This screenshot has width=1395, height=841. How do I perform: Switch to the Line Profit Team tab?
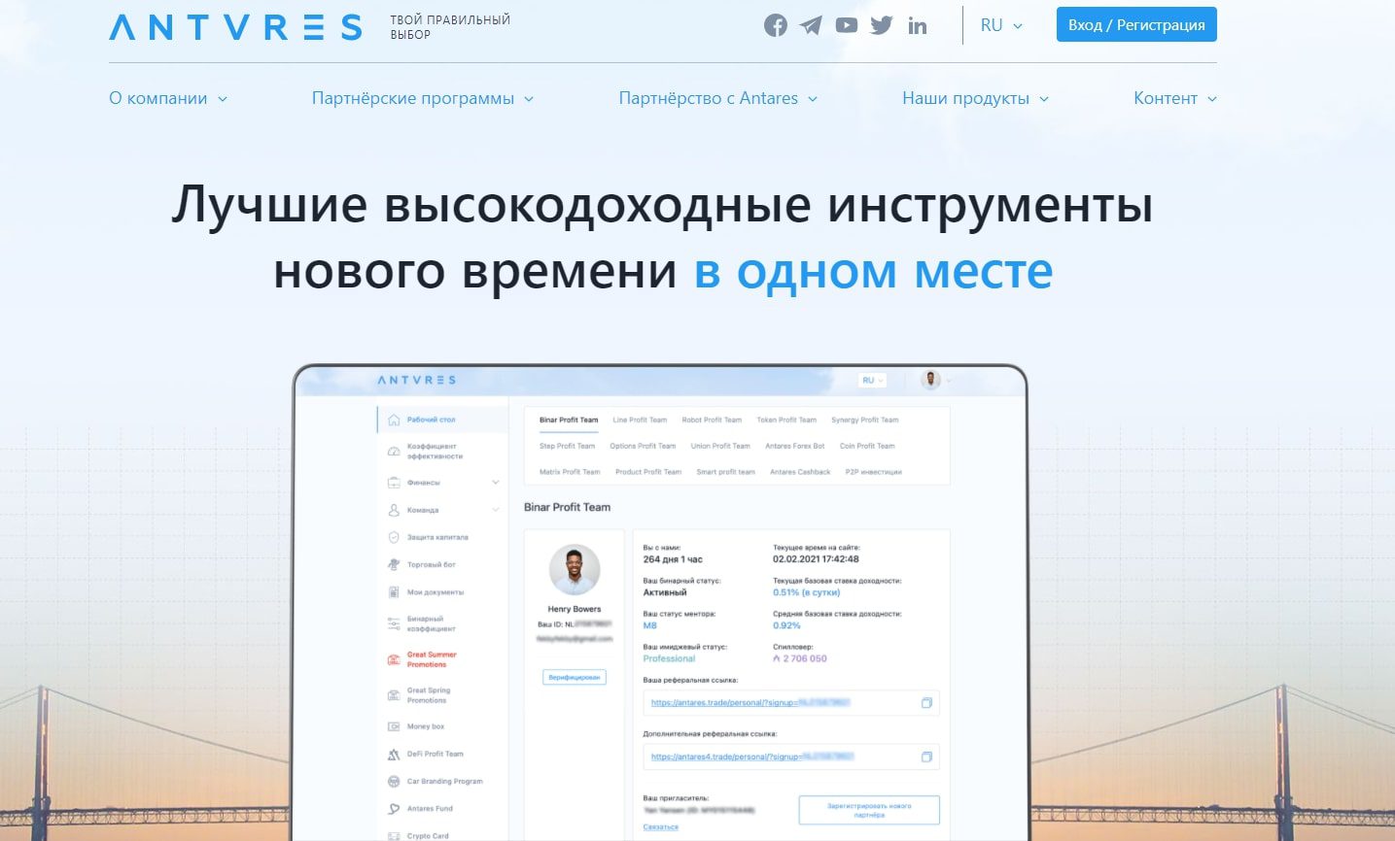pos(640,420)
